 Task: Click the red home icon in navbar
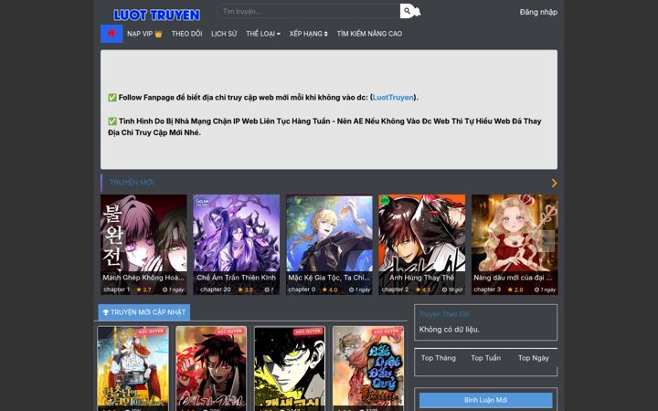click(111, 33)
